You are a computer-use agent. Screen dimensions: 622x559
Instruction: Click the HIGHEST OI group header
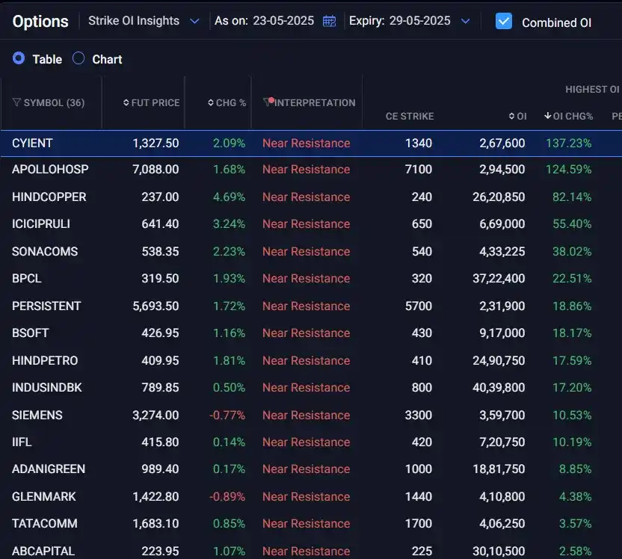592,89
